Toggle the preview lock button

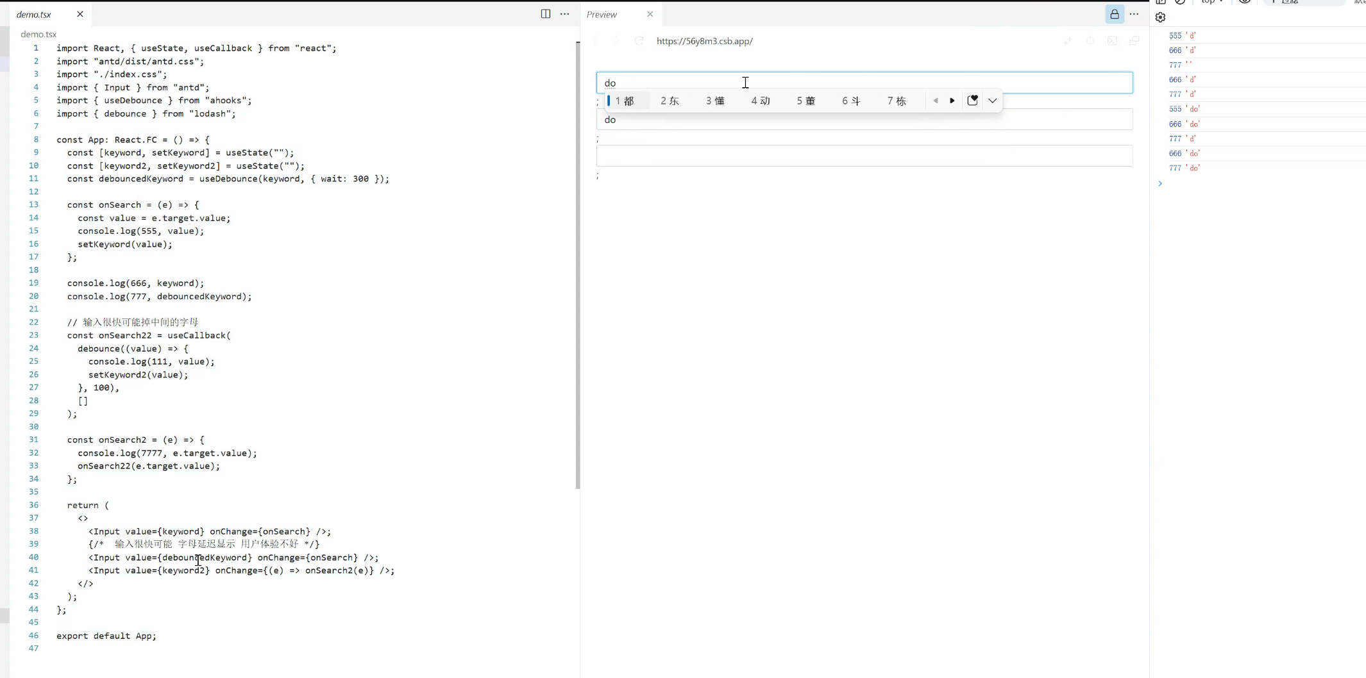1115,14
